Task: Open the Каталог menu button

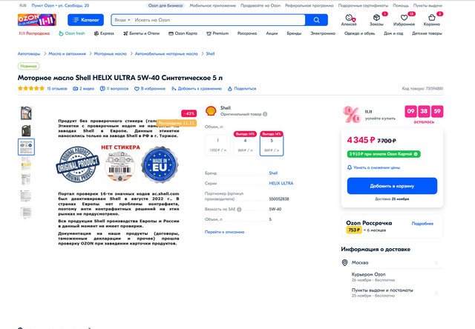Action: (86, 20)
